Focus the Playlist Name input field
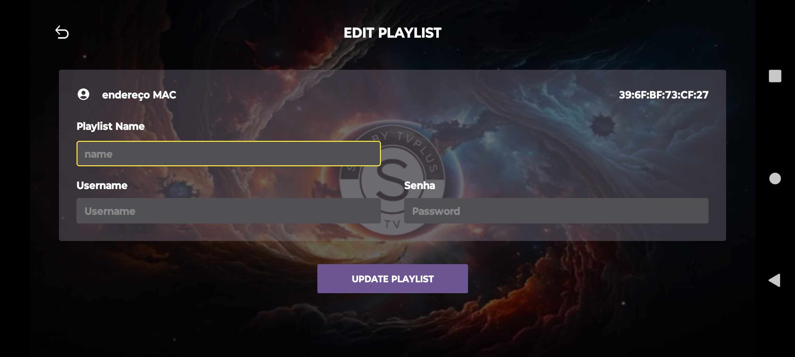The height and width of the screenshot is (357, 795). 229,154
